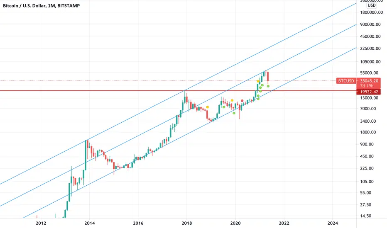Click the 35045.20 current price label
Viewport: 387px width, 228px height.
click(x=369, y=81)
